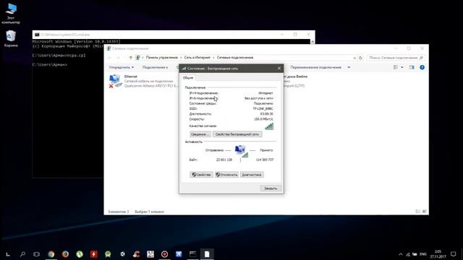Click the ncpa.cpl command line in cmd
463x260 pixels.
59,55
